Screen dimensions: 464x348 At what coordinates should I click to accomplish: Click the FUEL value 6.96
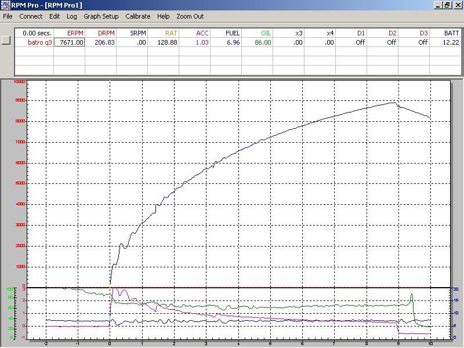pos(226,42)
